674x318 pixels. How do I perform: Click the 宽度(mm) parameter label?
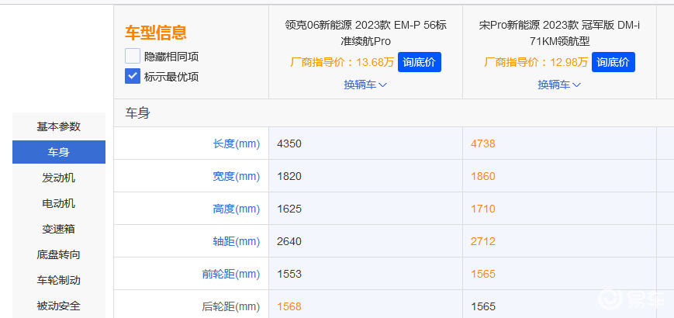tap(237, 176)
